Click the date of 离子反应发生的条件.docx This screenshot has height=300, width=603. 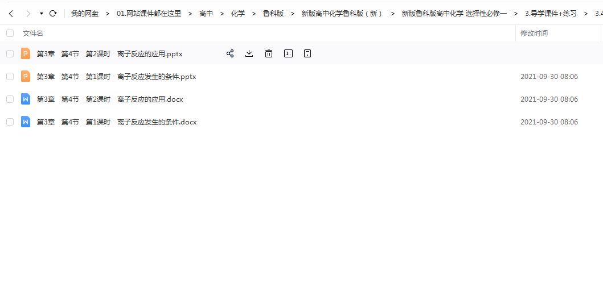tap(549, 122)
